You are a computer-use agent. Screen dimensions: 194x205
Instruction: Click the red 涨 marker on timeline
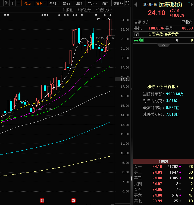[74, 200]
